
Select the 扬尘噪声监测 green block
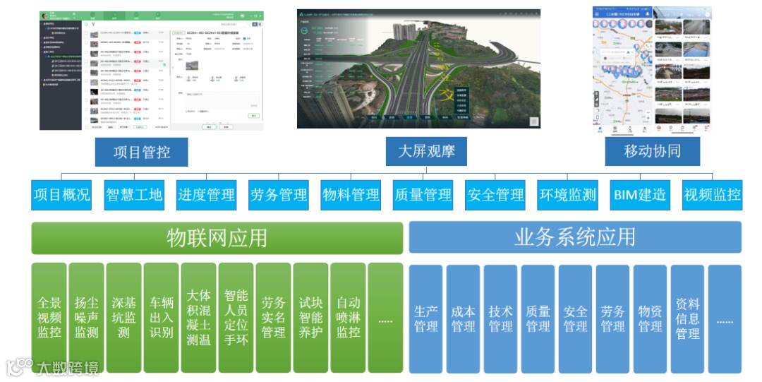87,318
